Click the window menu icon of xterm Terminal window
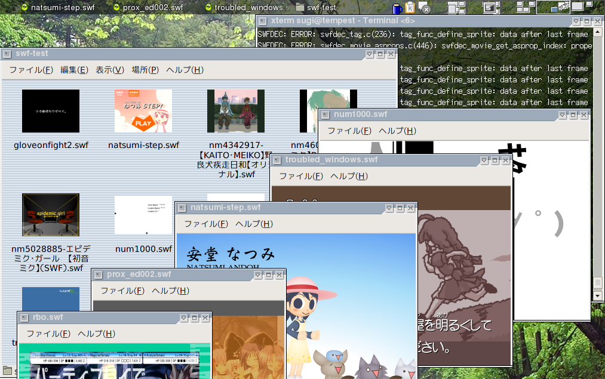Viewport: 605px width, 379px height. point(262,21)
